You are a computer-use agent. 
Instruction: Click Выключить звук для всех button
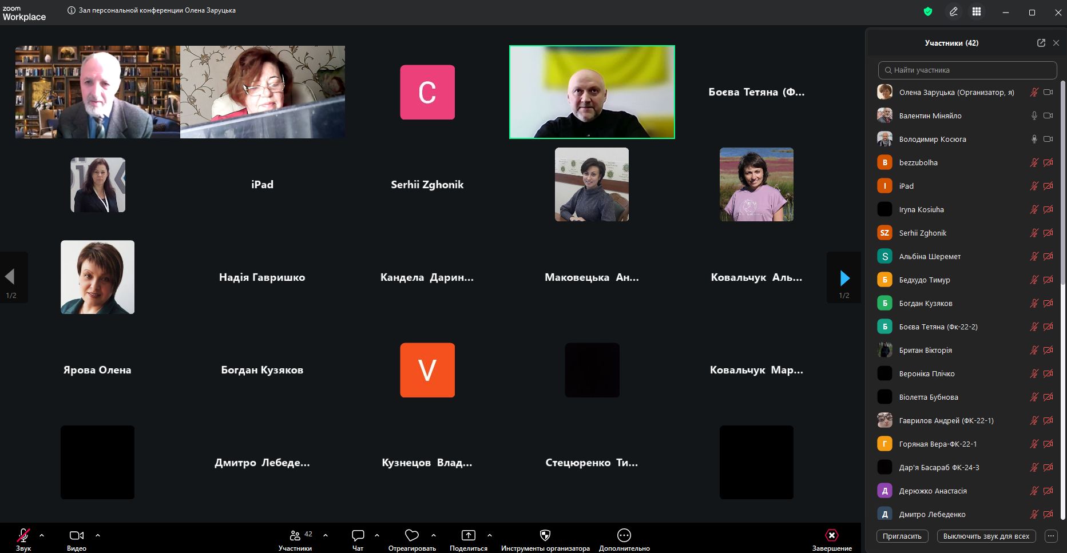point(986,536)
